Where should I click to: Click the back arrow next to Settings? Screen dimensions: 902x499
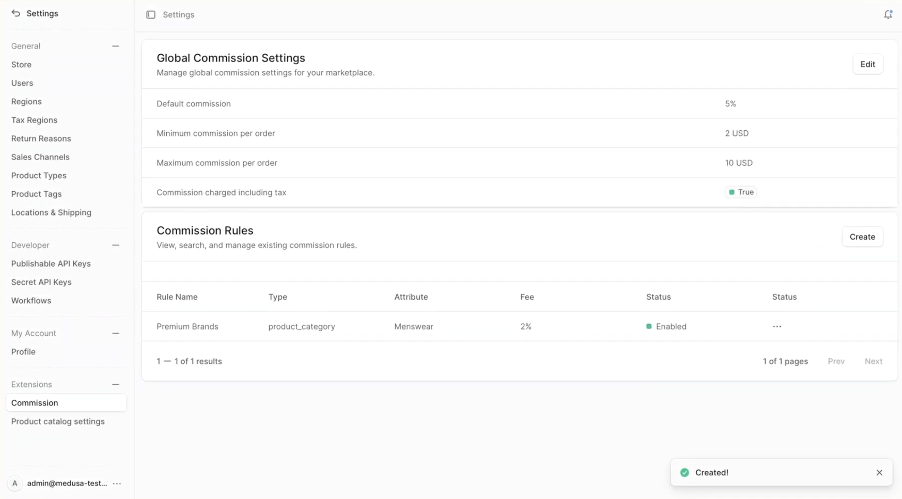(x=16, y=13)
